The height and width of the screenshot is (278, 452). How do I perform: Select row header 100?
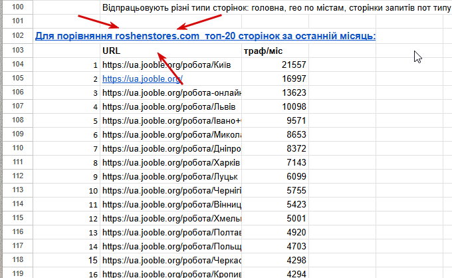pos(17,7)
